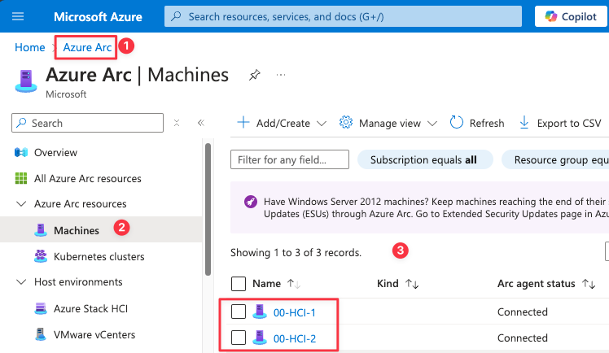Click the server icon beside 00-HCI-2
Image resolution: width=609 pixels, height=353 pixels.
[260, 338]
